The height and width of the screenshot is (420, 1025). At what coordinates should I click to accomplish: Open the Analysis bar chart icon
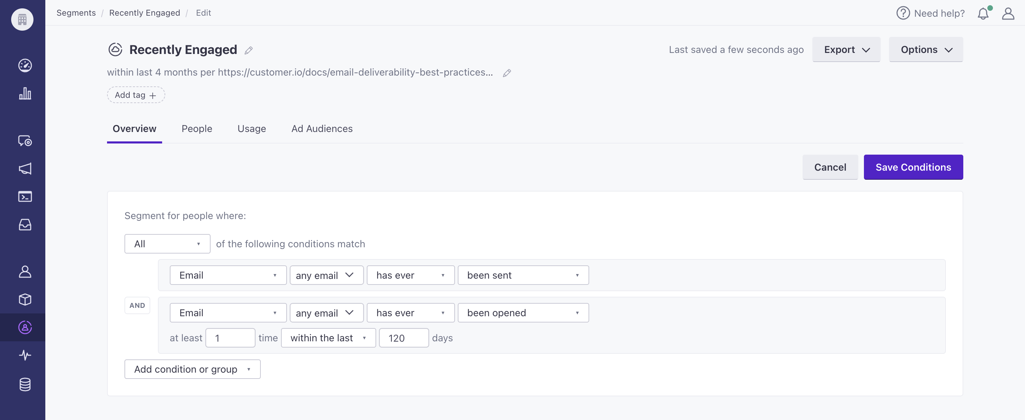pyautogui.click(x=25, y=93)
